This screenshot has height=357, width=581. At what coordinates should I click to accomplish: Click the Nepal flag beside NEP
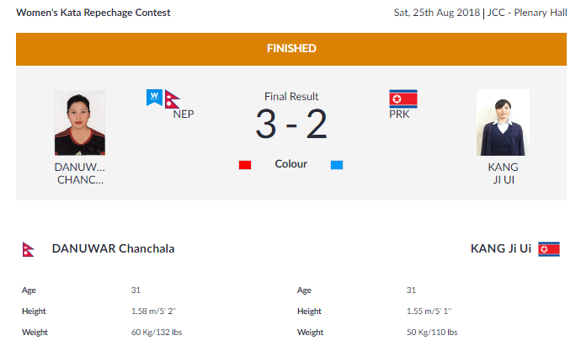coord(173,99)
